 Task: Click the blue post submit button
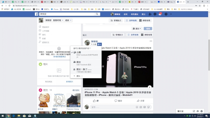click(148, 29)
